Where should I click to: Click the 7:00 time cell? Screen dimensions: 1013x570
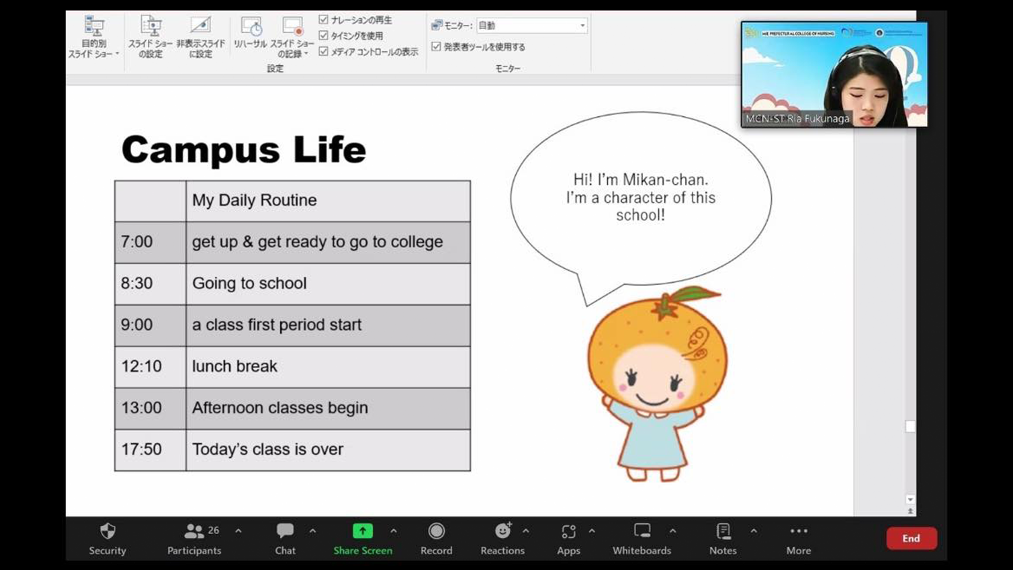click(x=150, y=242)
